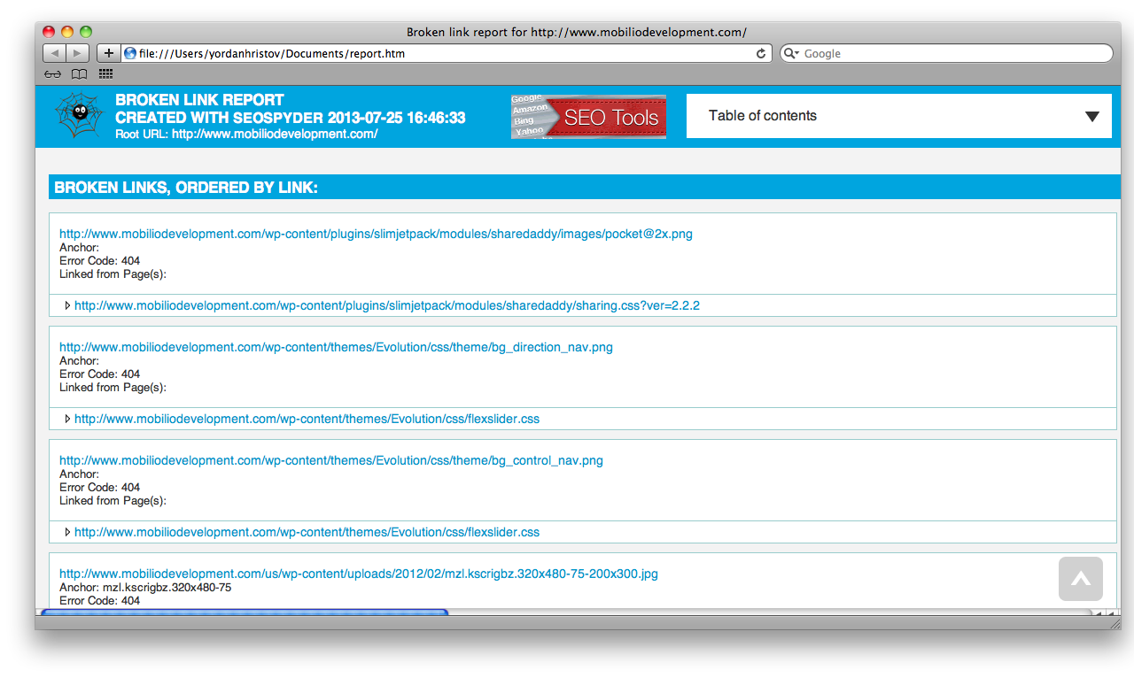Open the SEO Tools banner

pyautogui.click(x=588, y=117)
